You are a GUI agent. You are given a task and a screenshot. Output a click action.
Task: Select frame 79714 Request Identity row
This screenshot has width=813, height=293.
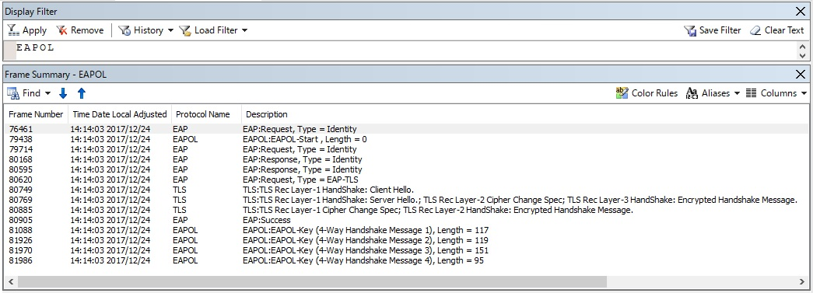click(406, 149)
